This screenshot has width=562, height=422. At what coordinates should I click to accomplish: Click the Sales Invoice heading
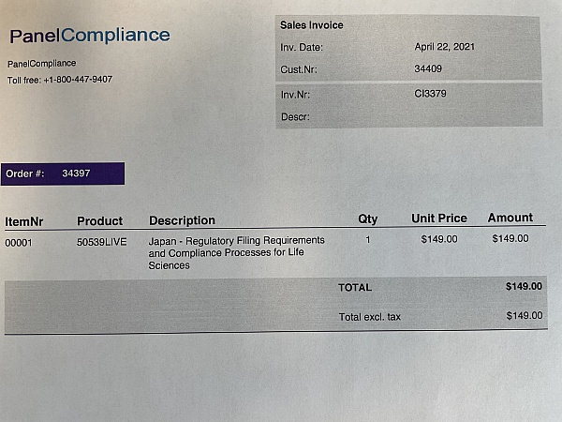pos(312,25)
